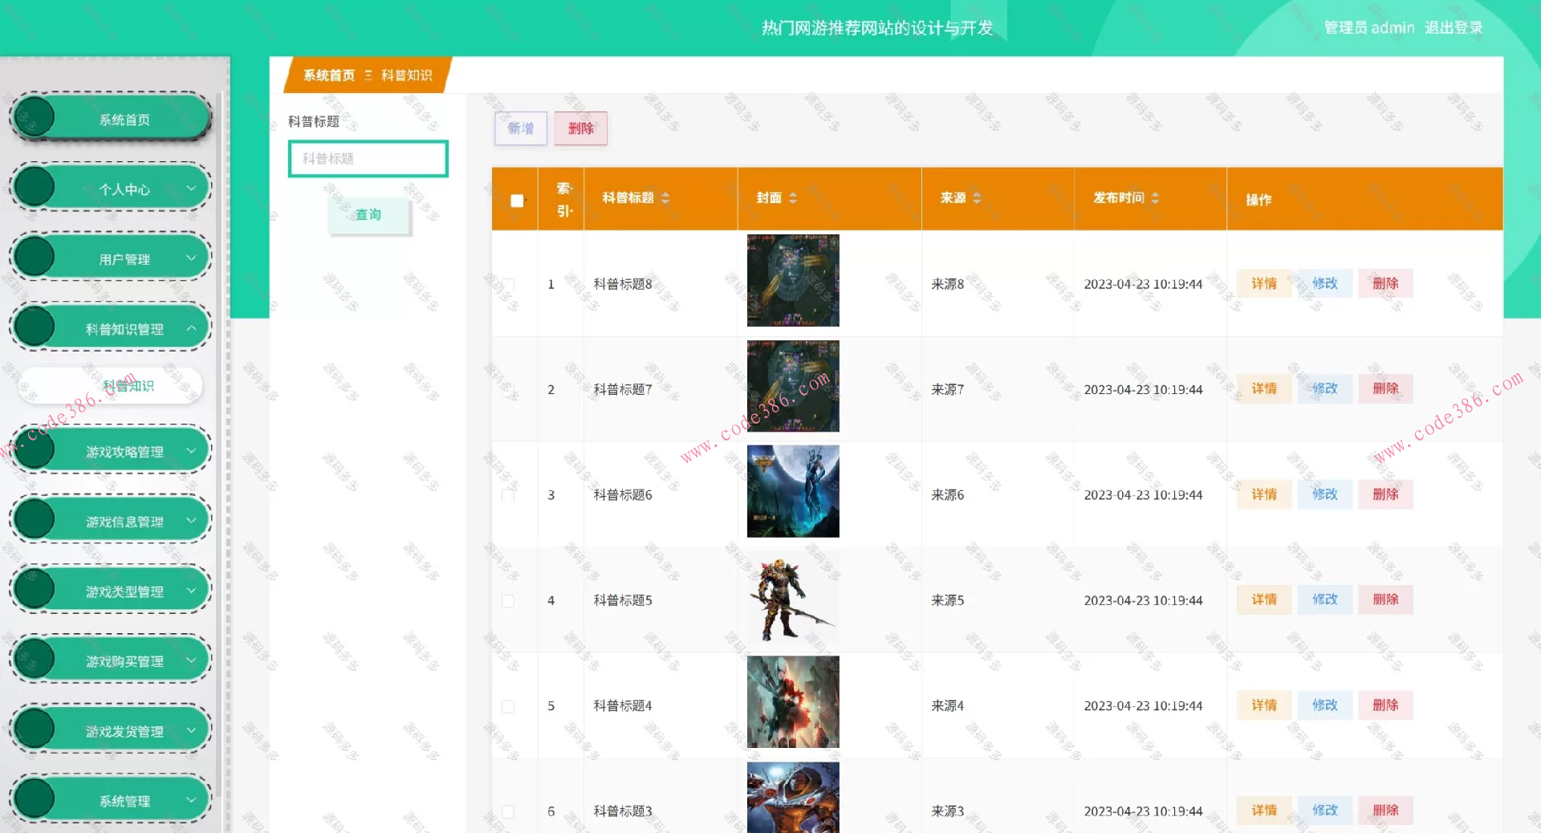Expand the 个人中心 menu chevron

(x=191, y=186)
